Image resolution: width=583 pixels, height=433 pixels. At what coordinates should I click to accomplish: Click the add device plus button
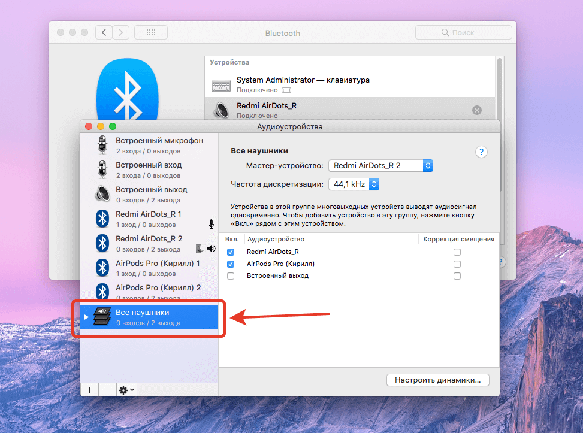[89, 390]
